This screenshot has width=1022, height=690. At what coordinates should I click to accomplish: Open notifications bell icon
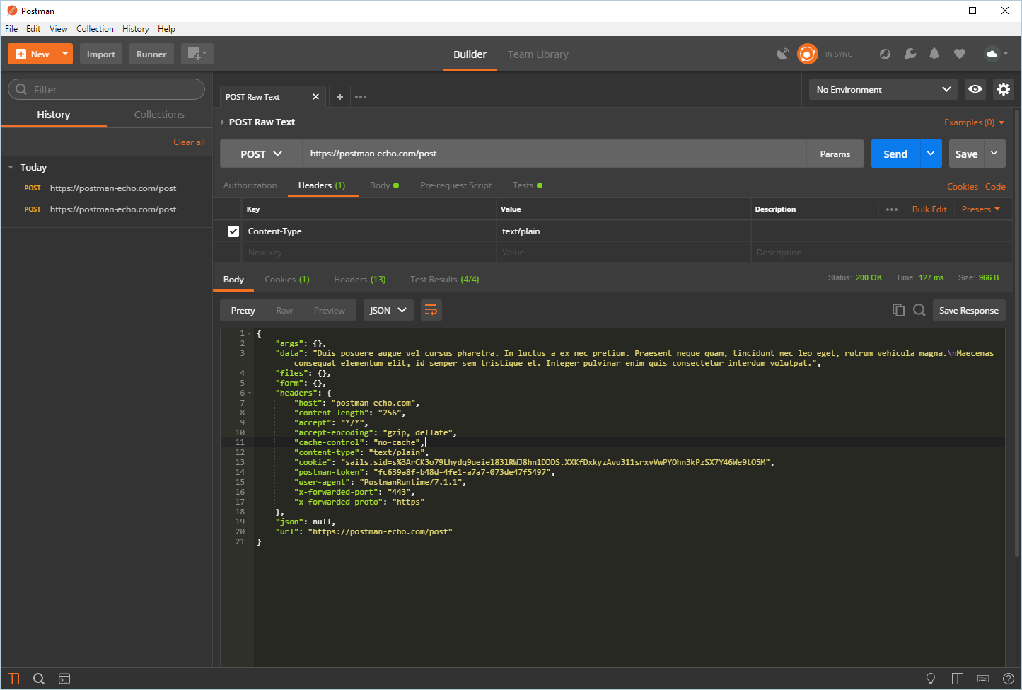coord(934,54)
